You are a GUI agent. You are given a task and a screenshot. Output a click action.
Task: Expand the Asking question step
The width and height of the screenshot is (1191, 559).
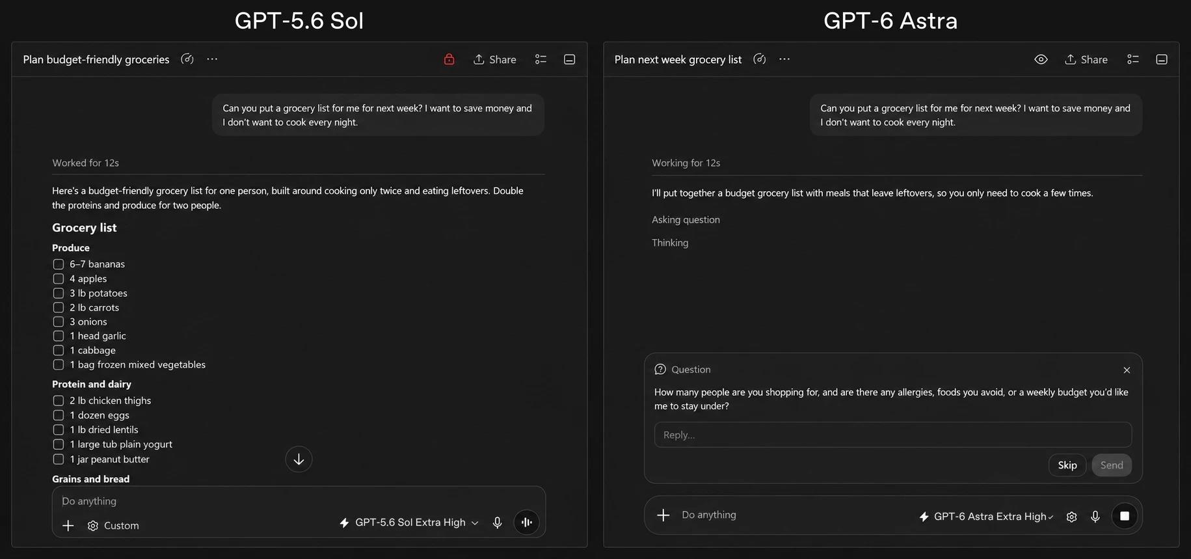click(686, 220)
